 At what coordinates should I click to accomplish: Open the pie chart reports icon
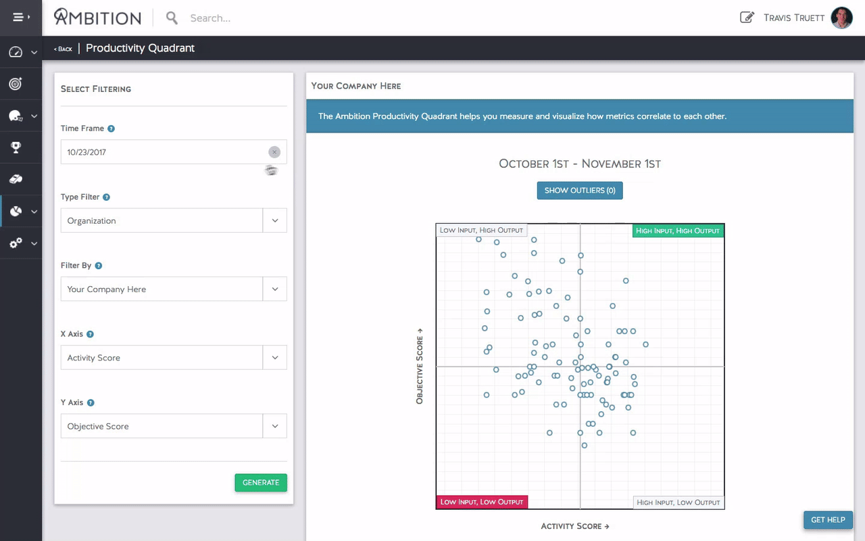(x=16, y=212)
